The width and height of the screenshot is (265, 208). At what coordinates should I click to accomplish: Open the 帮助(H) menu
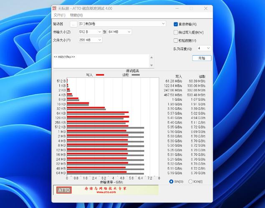pos(76,15)
